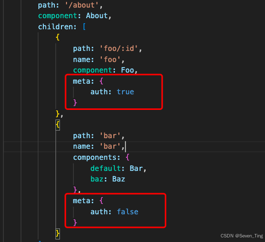Screen dimensions: 265x242
Task: Click the '/about' path string
Action: pos(82,5)
